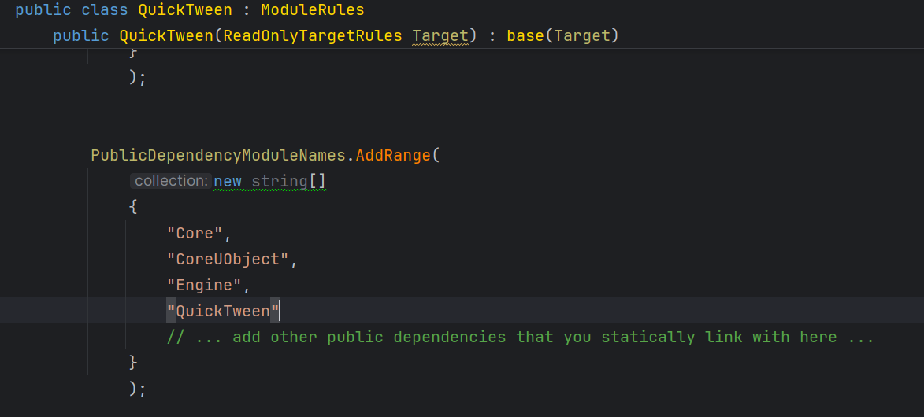The image size is (924, 417).
Task: Click the "collection:" inlay hint
Action: coord(171,181)
